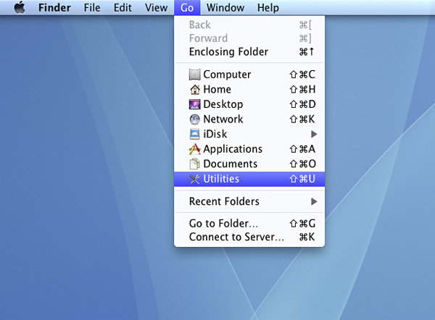
Task: Open the Edit menu
Action: pyautogui.click(x=123, y=7)
